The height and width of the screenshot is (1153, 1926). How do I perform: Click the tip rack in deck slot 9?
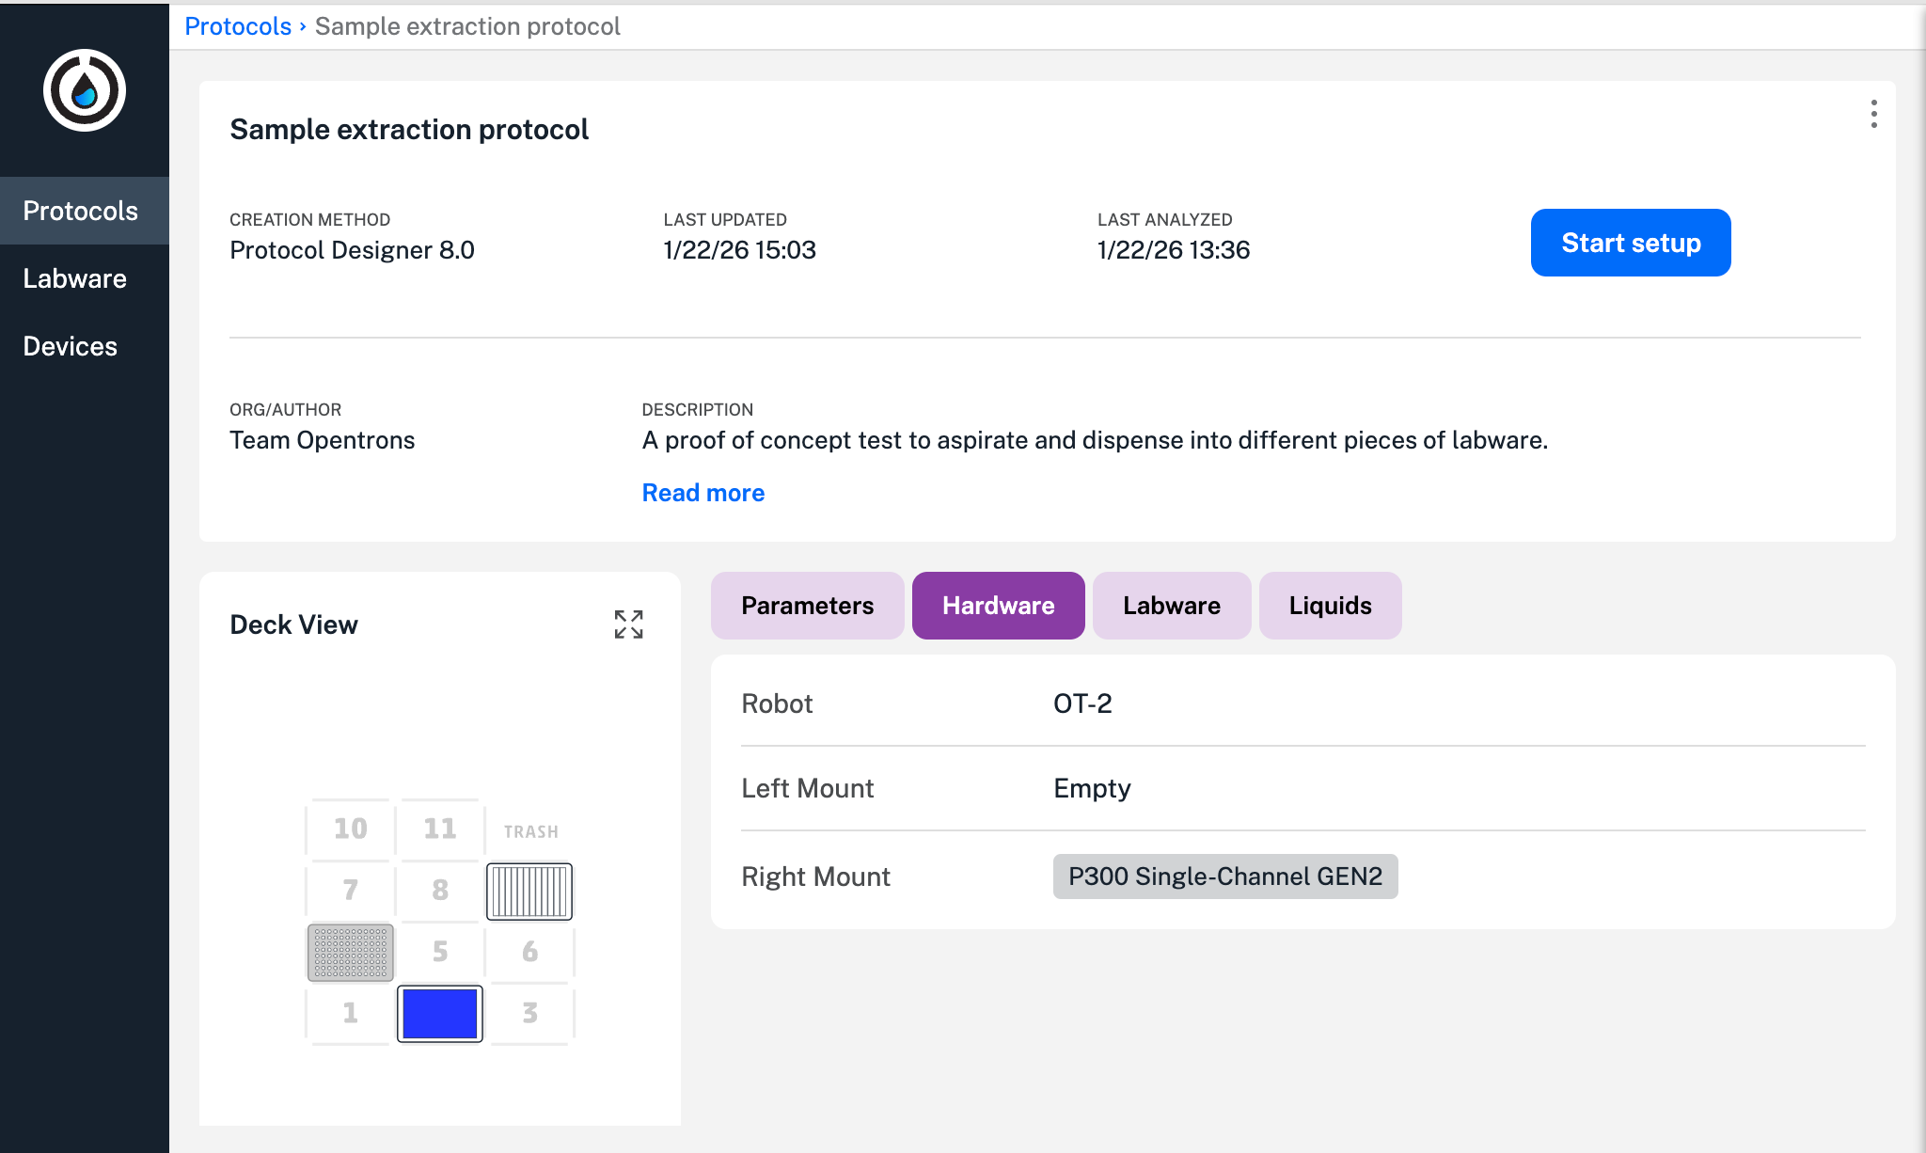point(529,891)
